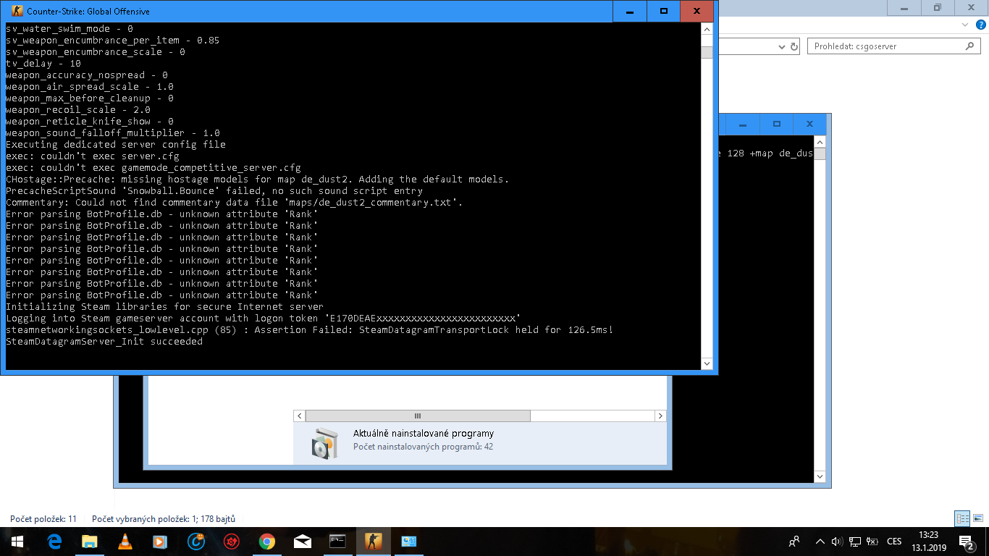The height and width of the screenshot is (556, 989).
Task: Switch Explorer to details view layout
Action: 962,518
